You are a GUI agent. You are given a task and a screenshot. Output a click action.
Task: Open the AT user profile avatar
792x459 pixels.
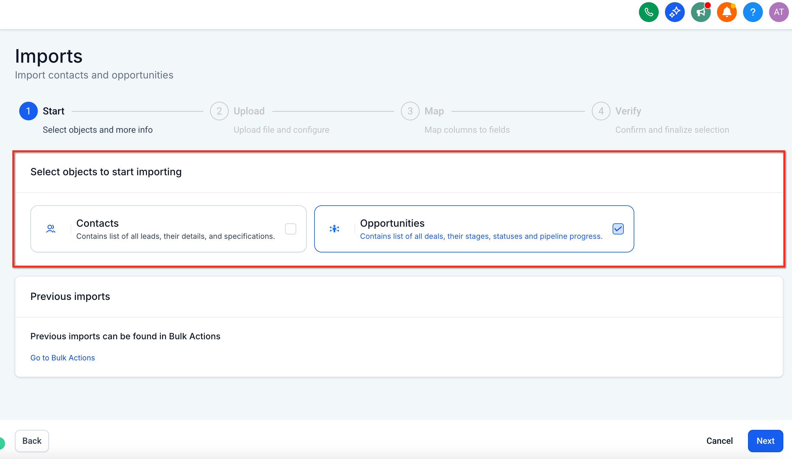click(x=778, y=12)
